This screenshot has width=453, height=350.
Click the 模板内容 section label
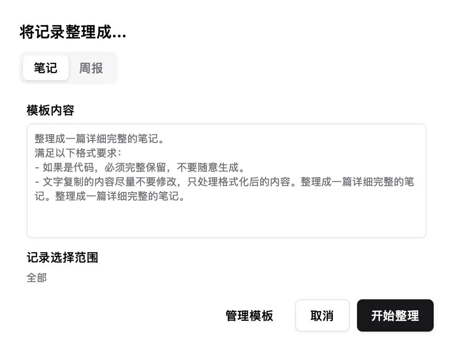pos(51,110)
